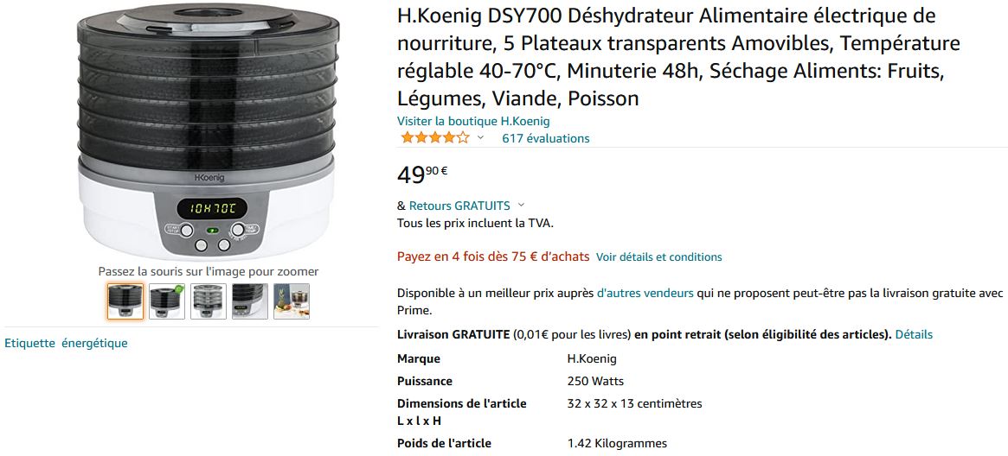Open Voir détails et conditions link
The image size is (1008, 456).
click(659, 257)
